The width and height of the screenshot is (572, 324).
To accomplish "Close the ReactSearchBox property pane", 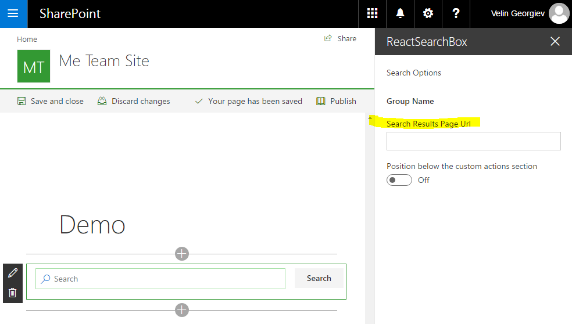I will pos(555,41).
